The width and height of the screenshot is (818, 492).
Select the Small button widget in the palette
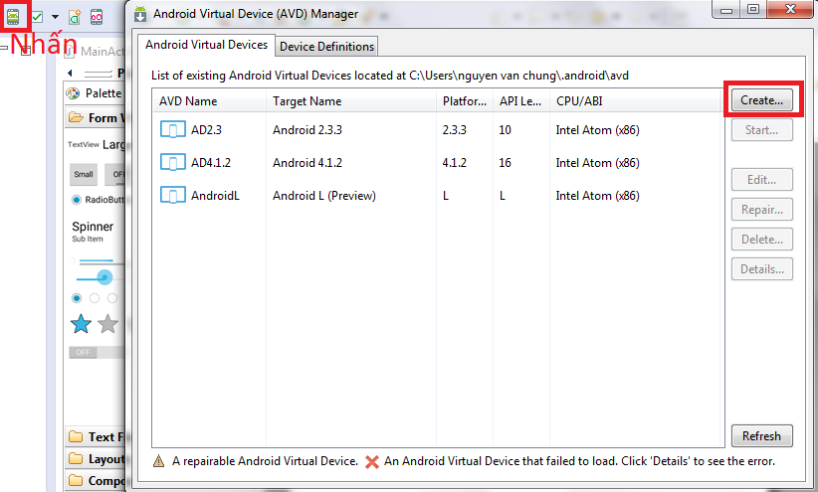(84, 175)
